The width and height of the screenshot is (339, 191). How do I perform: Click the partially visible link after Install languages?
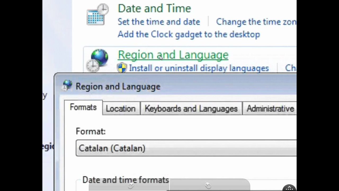click(x=291, y=68)
